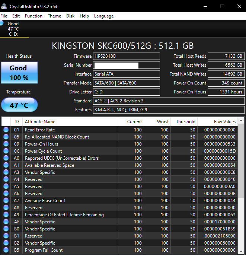246x255 pixels.
Task: Select the Average Erase Count attribute name
Action: click(45, 201)
